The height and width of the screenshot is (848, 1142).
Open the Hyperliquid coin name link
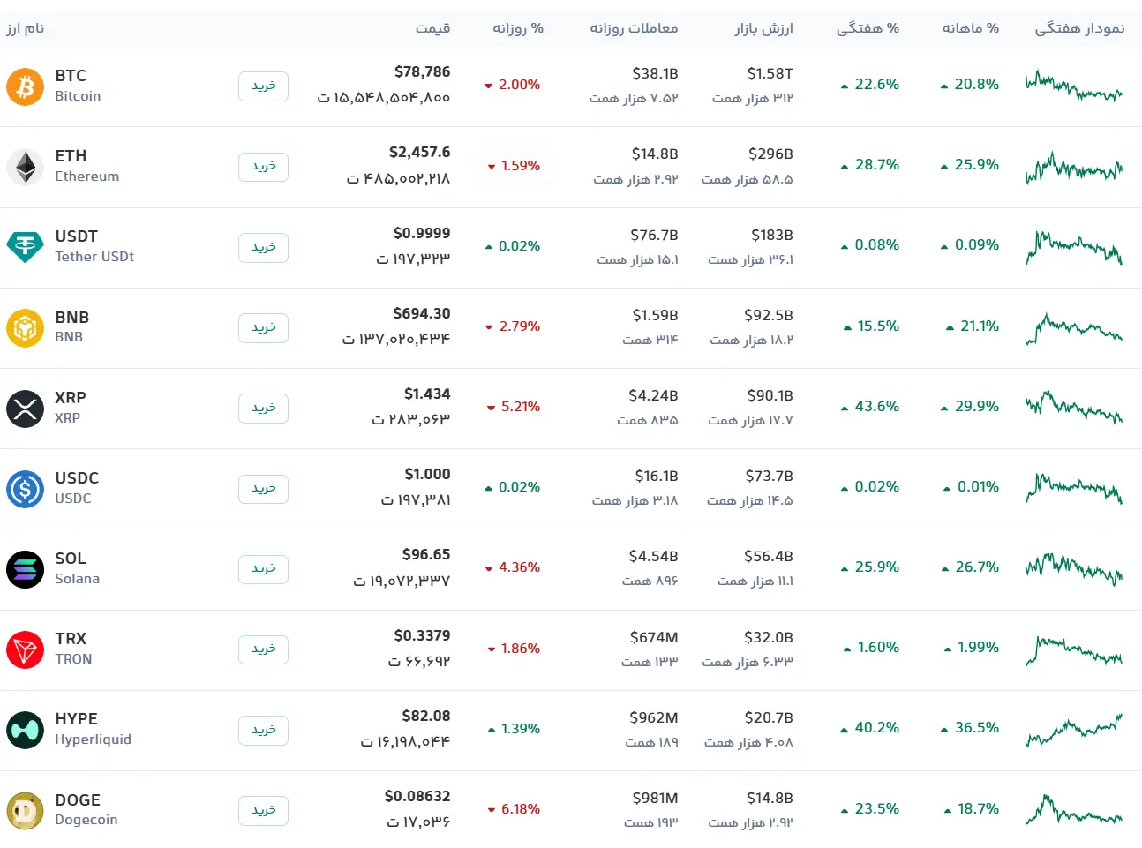click(93, 739)
